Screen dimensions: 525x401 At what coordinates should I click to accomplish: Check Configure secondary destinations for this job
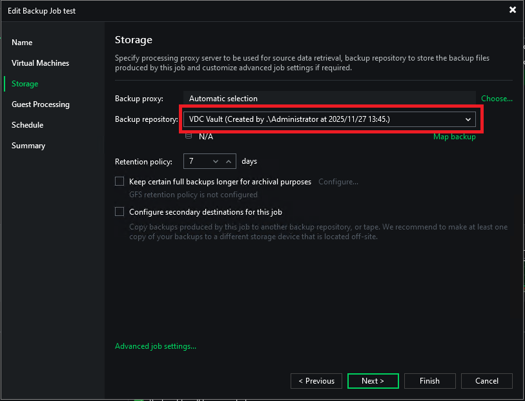[119, 211]
